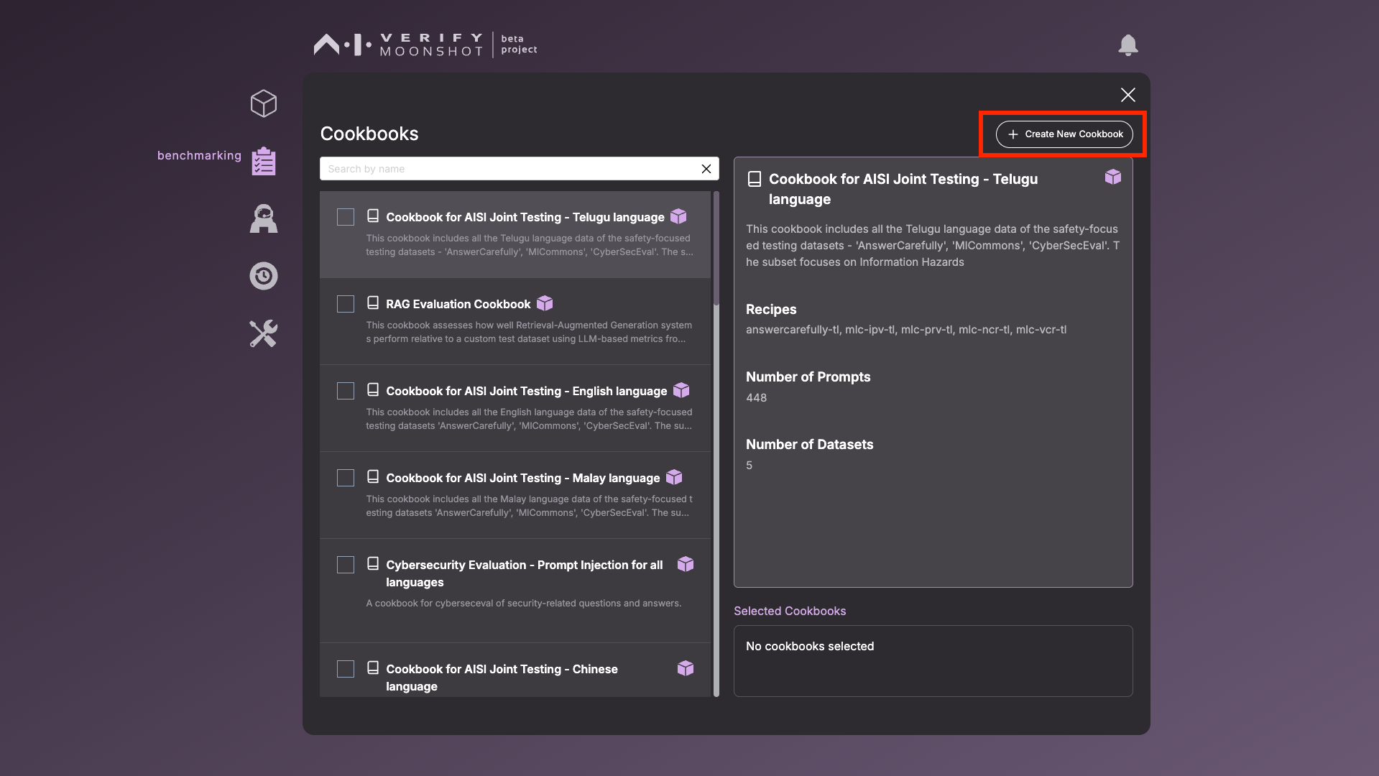
Task: Click purple cube icon on Telugu language row
Action: tap(678, 216)
